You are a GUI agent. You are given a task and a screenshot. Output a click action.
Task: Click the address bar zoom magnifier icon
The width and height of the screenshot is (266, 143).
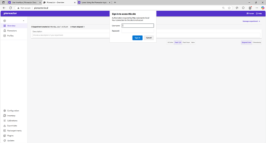pyautogui.click(x=223, y=8)
